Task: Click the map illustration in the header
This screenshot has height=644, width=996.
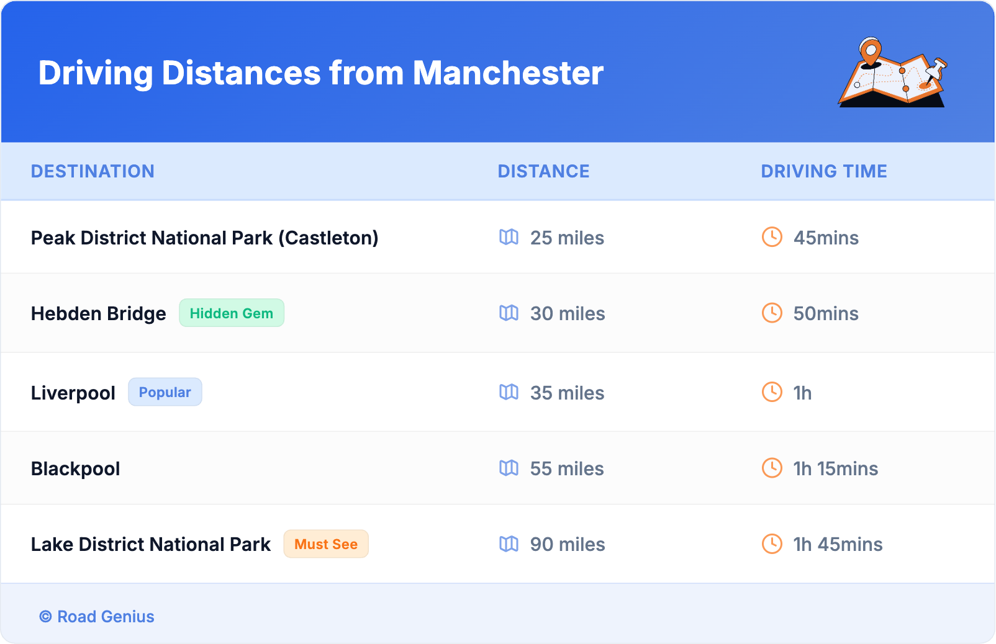Action: [892, 73]
